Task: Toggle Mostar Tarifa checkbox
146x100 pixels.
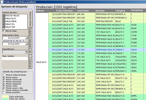Action: click(4, 86)
